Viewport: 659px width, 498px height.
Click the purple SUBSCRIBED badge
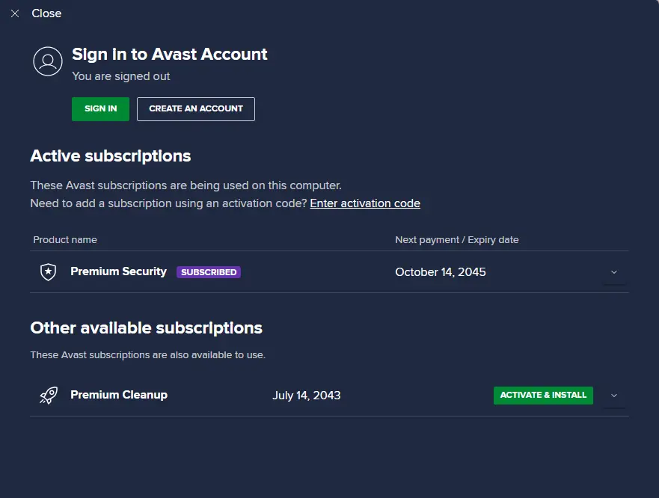tap(209, 272)
